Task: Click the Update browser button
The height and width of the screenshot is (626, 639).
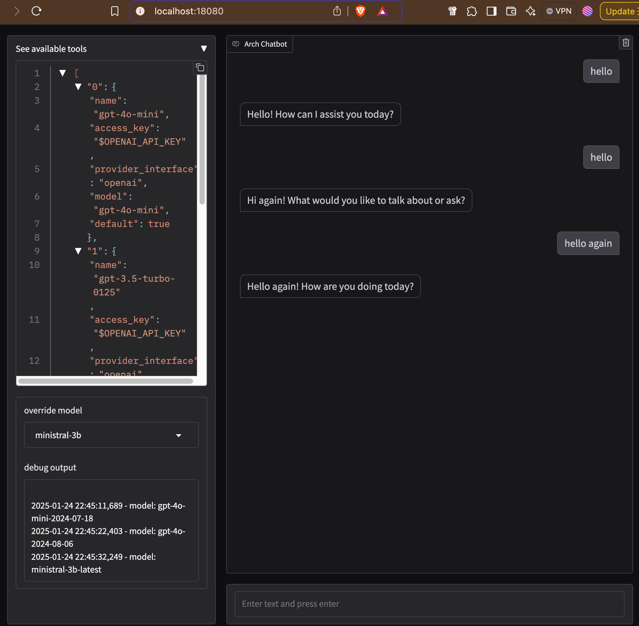Action: (620, 11)
